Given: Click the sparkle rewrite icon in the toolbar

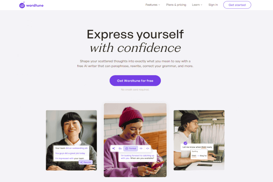Looking at the screenshot, I should (114, 148).
